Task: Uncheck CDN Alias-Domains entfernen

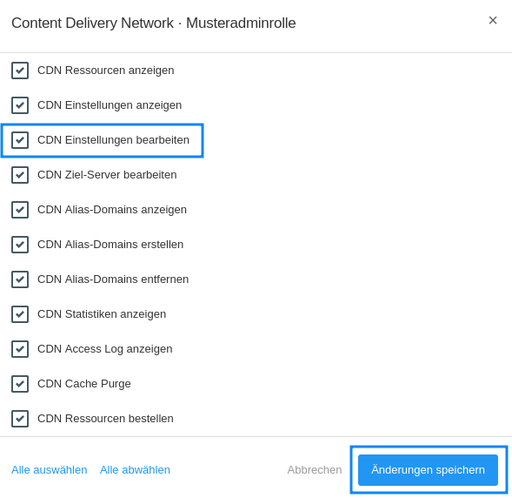Action: (x=20, y=279)
